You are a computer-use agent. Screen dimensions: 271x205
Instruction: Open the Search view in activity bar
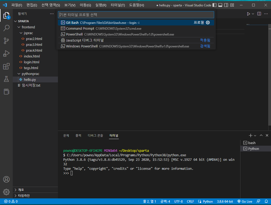(x=6, y=28)
